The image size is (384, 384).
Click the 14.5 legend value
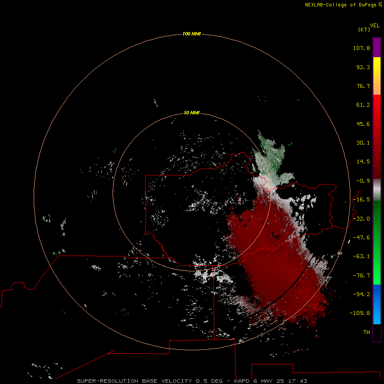click(363, 162)
